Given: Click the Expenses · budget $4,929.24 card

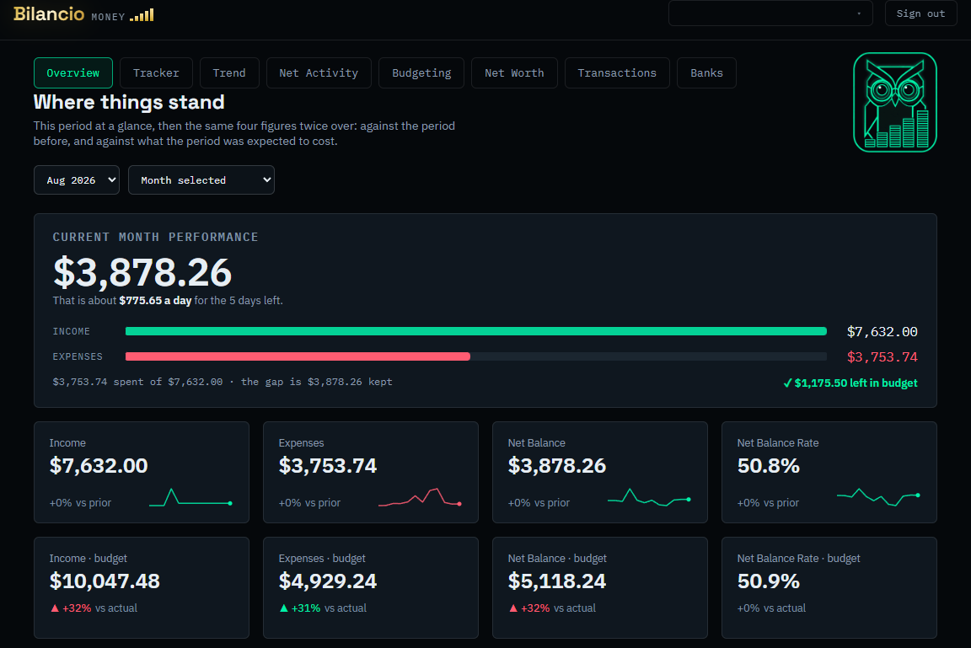Looking at the screenshot, I should click(x=370, y=587).
